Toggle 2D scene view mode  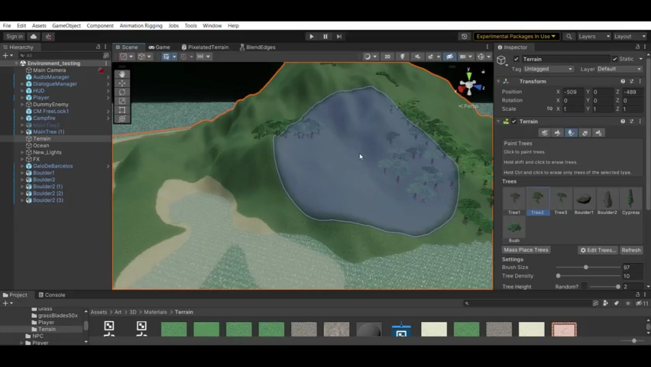pyautogui.click(x=387, y=57)
